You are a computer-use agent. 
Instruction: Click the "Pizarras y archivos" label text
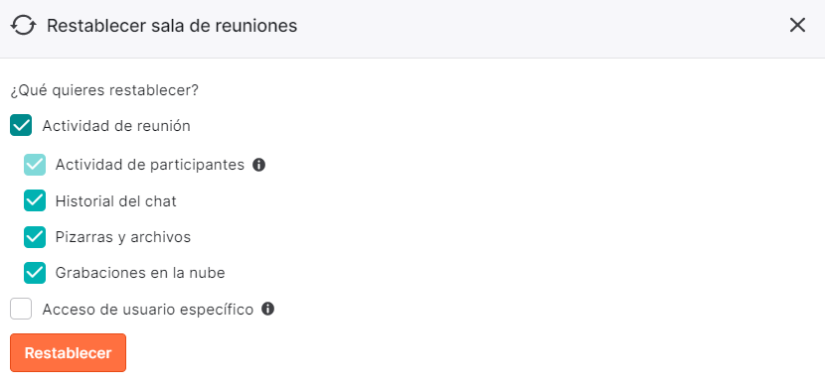tap(123, 237)
